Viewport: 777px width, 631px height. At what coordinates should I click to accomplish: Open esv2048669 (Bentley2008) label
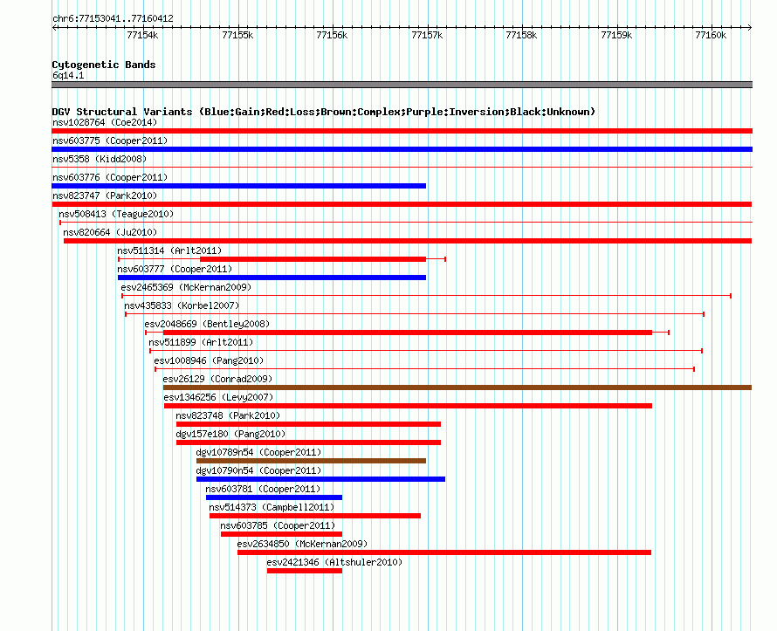tap(207, 324)
